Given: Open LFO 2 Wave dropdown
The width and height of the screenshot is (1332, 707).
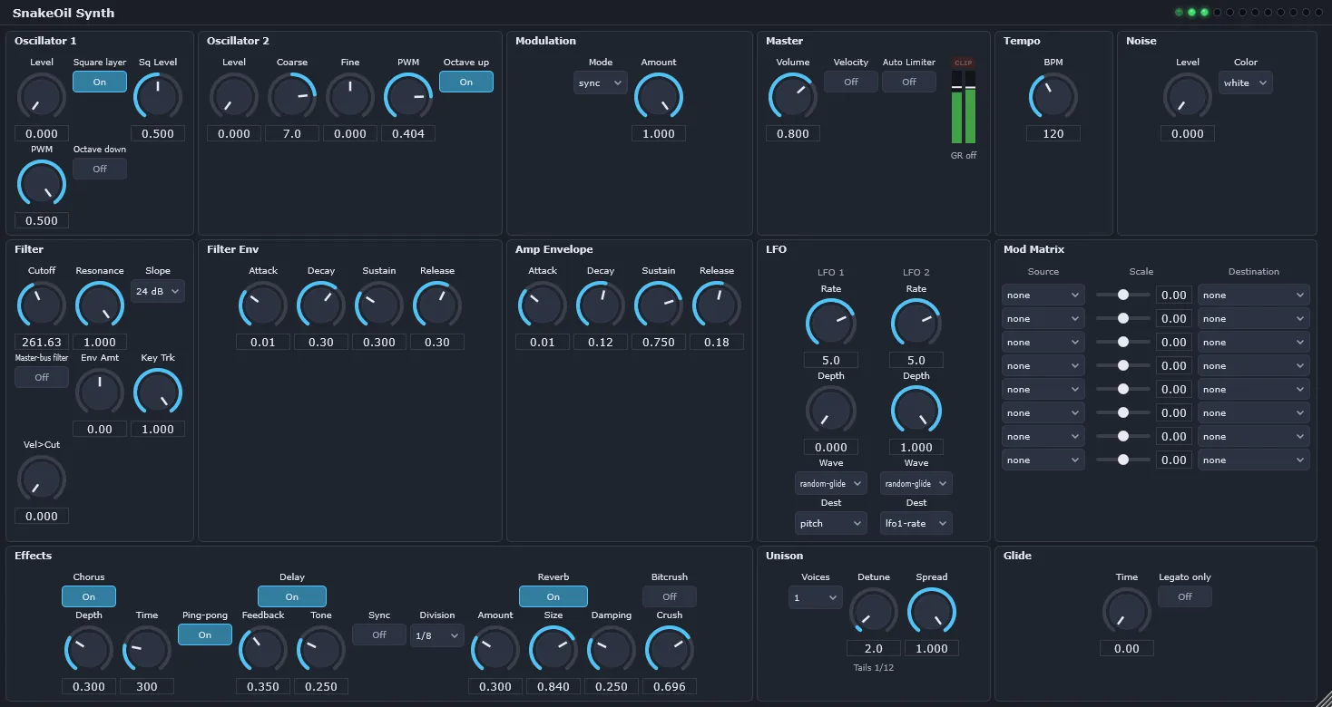Looking at the screenshot, I should (916, 483).
